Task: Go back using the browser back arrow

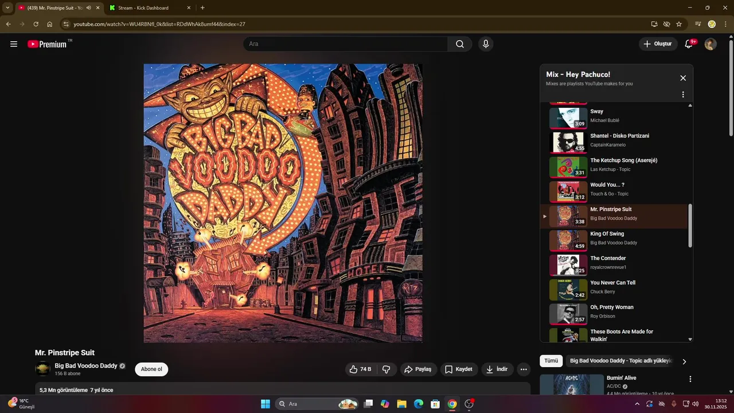Action: point(8,24)
